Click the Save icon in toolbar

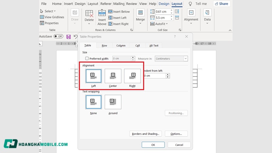tap(69, 36)
